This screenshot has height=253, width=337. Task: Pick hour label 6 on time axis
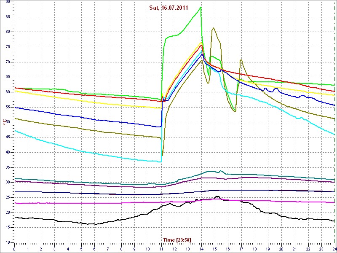pyautogui.click(x=94, y=248)
